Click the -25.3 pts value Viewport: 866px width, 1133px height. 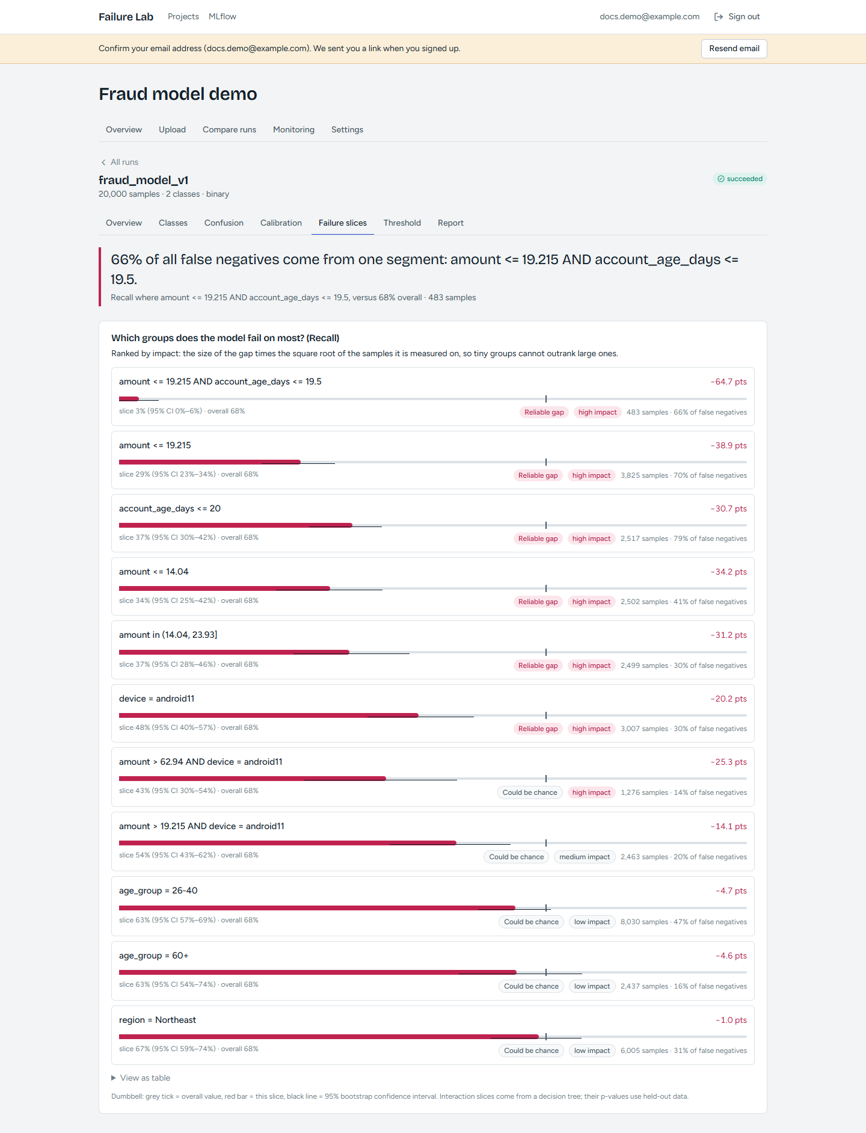coord(728,762)
